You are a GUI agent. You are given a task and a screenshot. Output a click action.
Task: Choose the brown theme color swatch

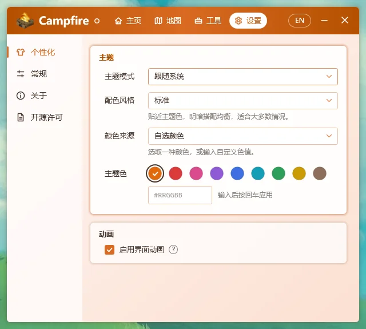click(320, 173)
